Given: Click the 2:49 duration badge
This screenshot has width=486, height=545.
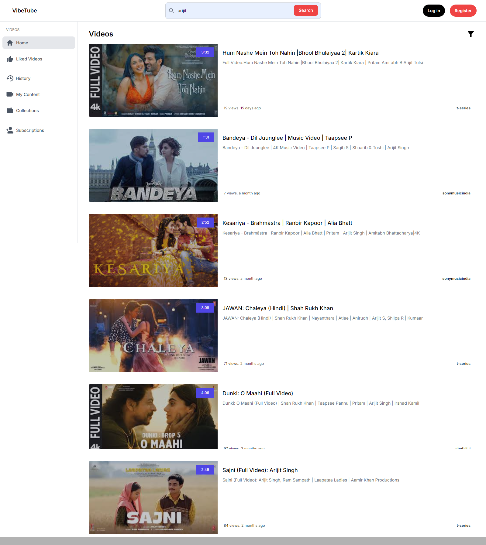Looking at the screenshot, I should coord(205,470).
